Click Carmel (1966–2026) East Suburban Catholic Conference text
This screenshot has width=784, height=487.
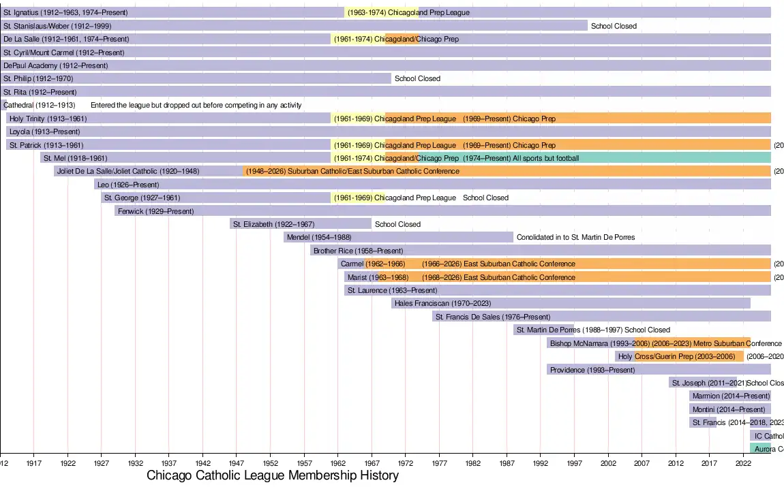[498, 264]
